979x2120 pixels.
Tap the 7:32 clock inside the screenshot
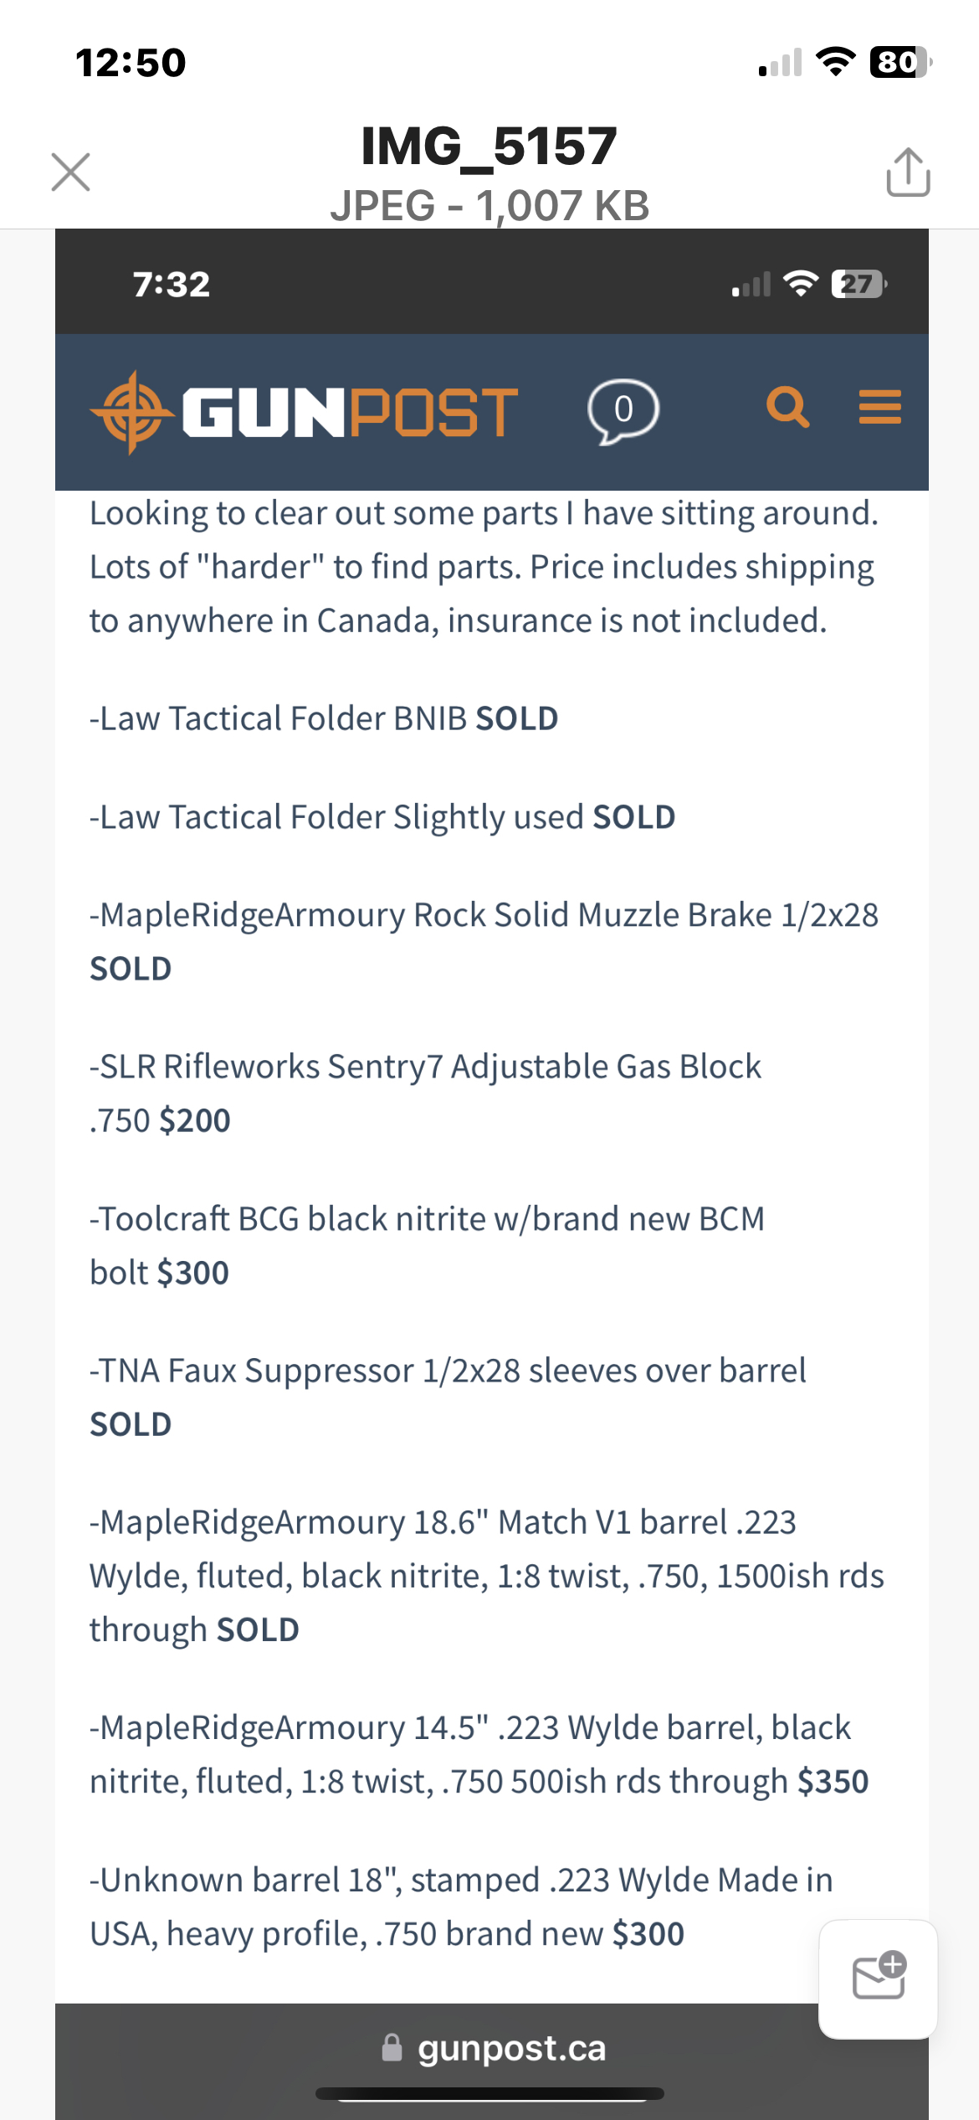169,284
